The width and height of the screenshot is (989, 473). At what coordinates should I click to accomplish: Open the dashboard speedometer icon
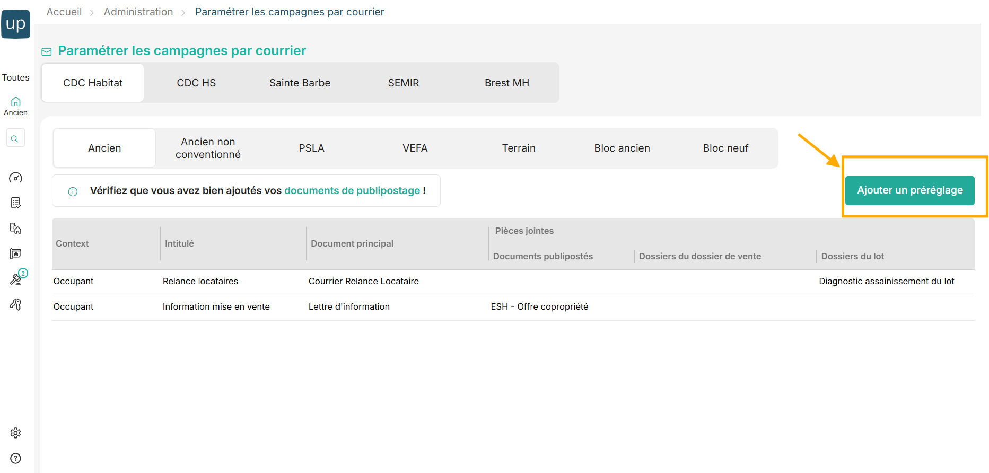pos(16,178)
